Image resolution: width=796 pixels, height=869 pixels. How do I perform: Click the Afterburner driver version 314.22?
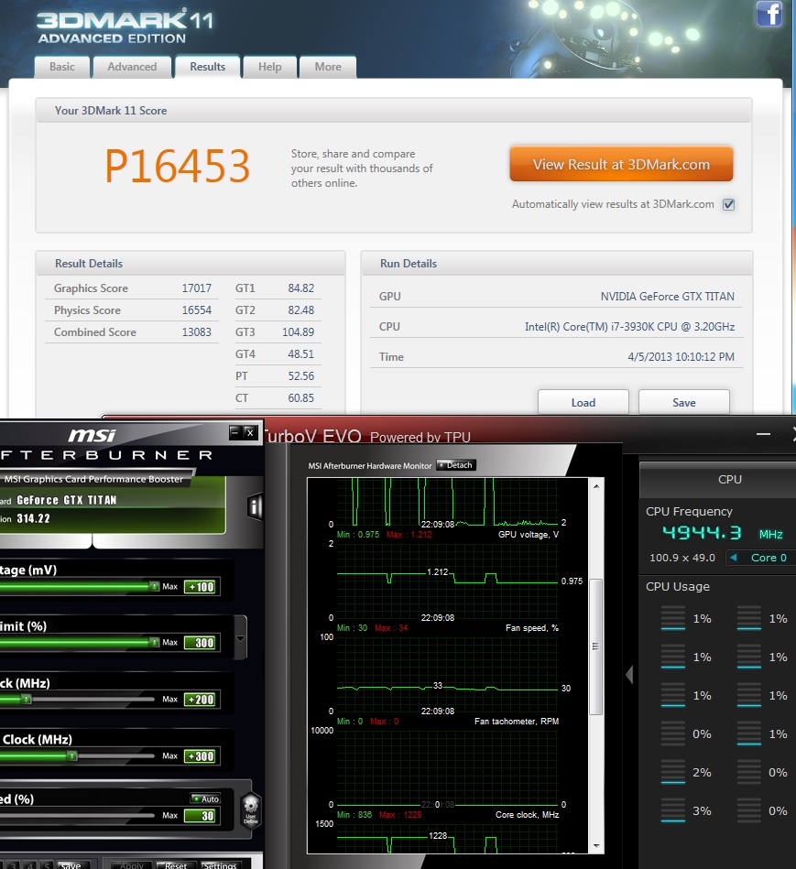click(x=33, y=518)
